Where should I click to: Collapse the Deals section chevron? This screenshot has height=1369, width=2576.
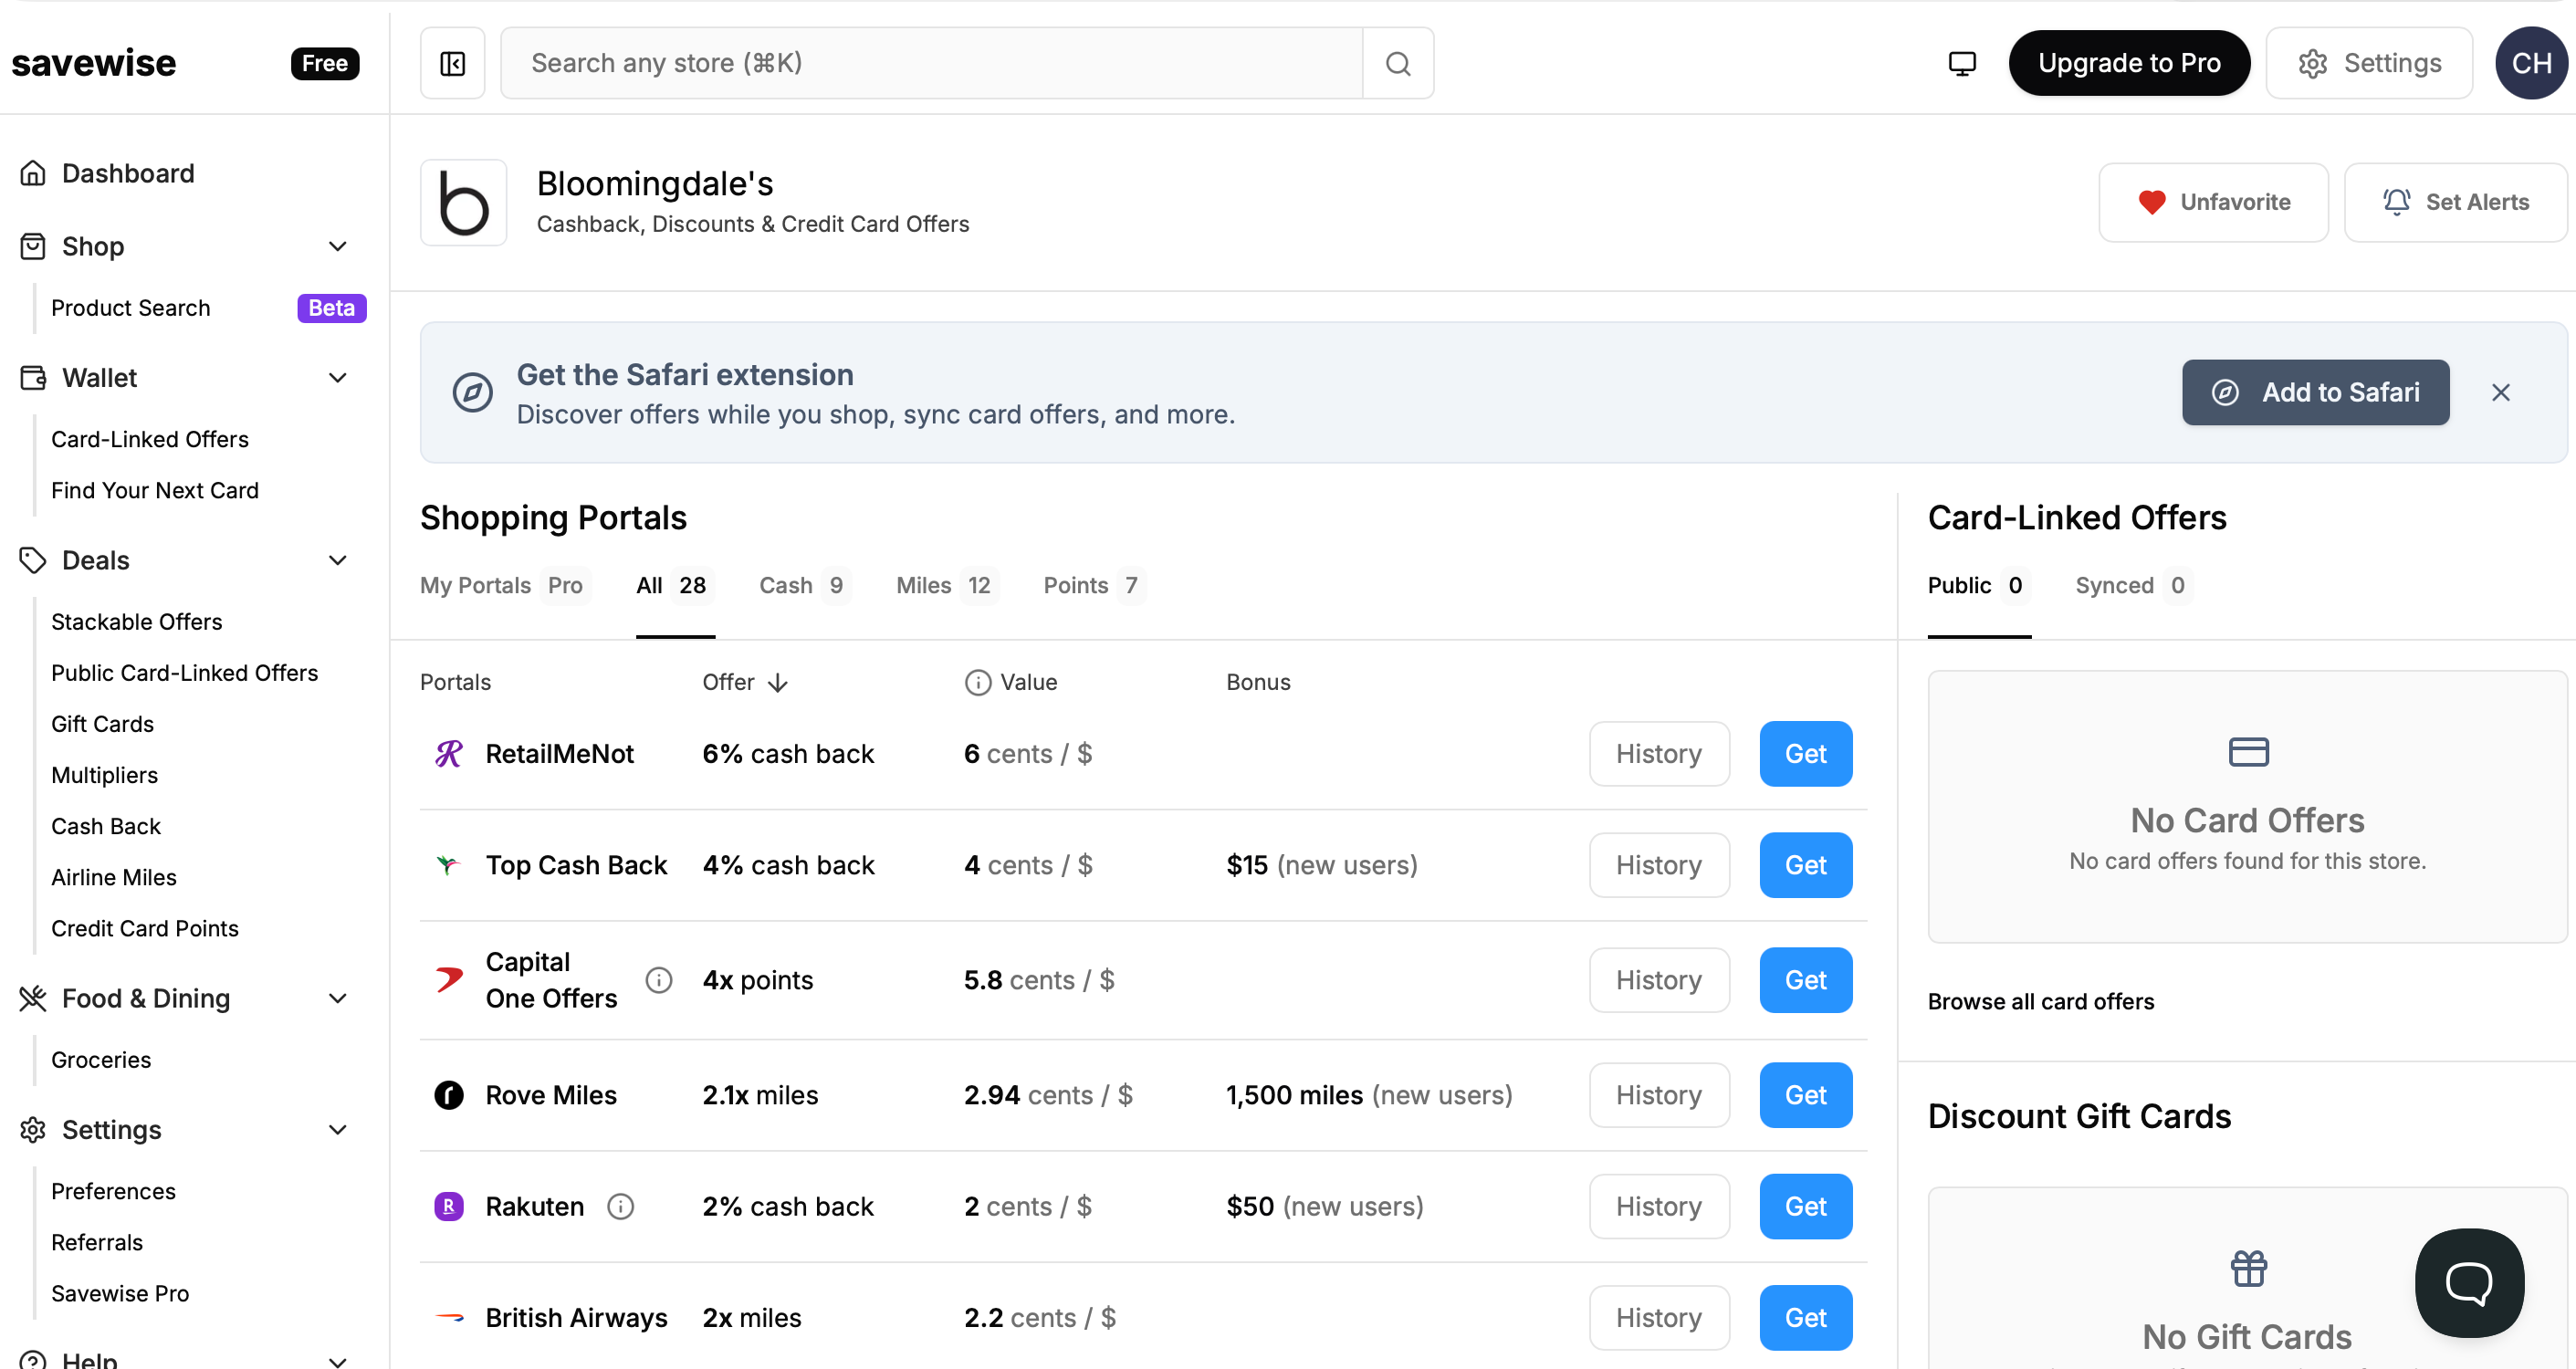pos(338,560)
